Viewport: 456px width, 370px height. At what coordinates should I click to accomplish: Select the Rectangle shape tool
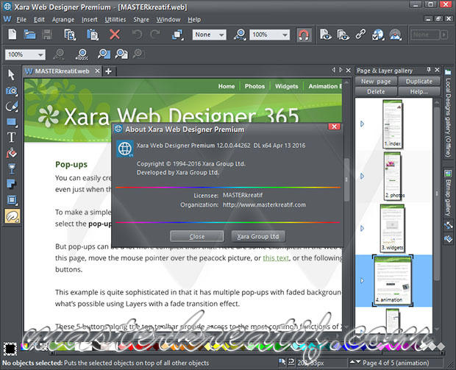pyautogui.click(x=12, y=122)
